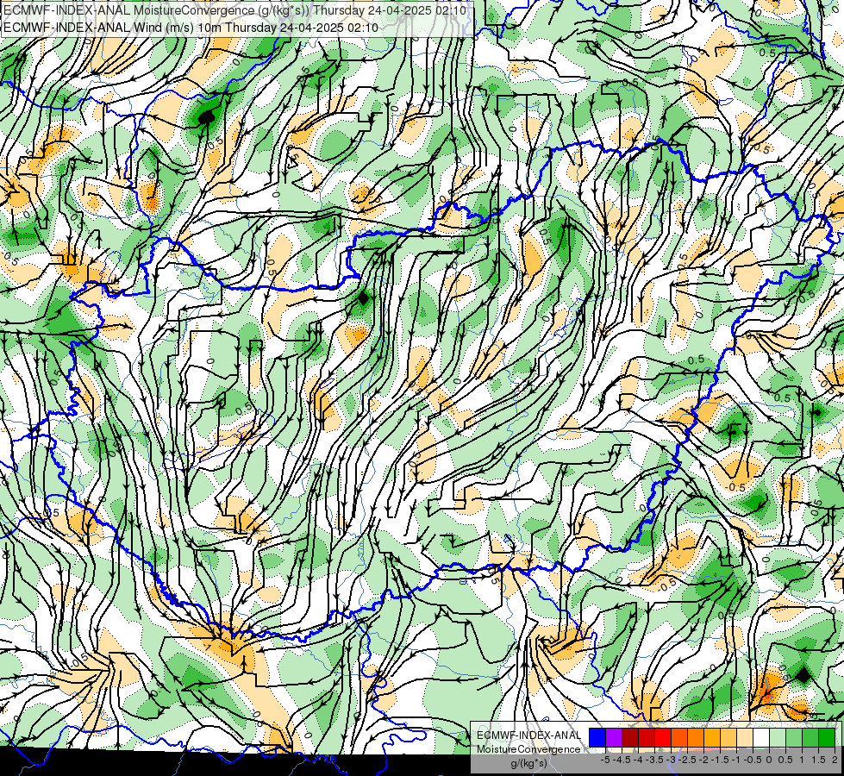Pick the light green swatch between 0.5 and 1

(x=794, y=738)
